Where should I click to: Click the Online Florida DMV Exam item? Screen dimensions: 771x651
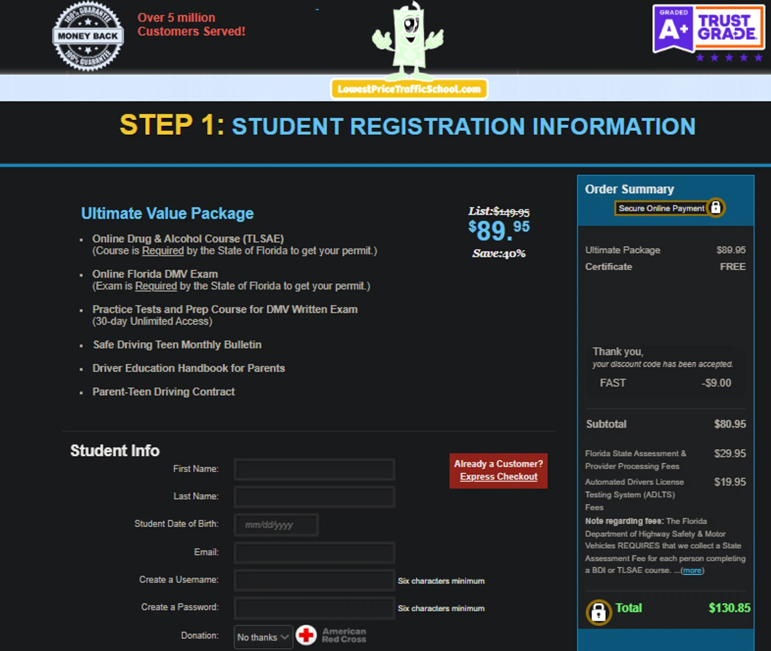click(155, 274)
